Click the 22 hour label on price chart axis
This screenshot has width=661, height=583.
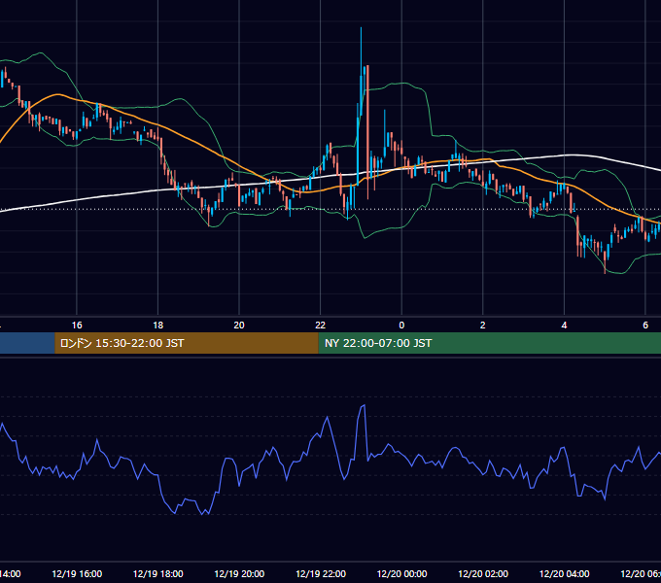321,325
